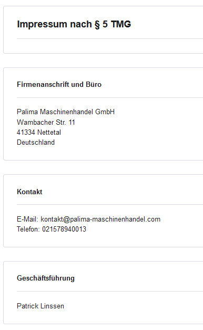Click the Firmenanschrift und Büro heading
Screen dimensions: 203x330
click(x=59, y=84)
